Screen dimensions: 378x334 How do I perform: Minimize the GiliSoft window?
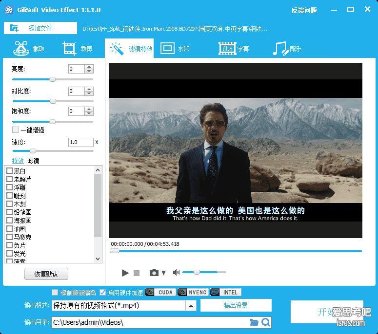click(334, 10)
